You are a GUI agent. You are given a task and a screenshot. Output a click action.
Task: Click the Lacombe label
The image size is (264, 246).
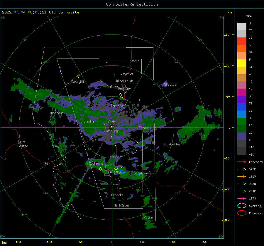127,73
